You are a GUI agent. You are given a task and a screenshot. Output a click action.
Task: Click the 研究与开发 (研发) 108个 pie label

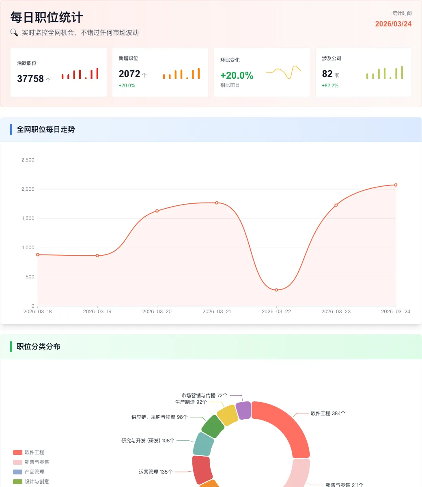point(148,441)
